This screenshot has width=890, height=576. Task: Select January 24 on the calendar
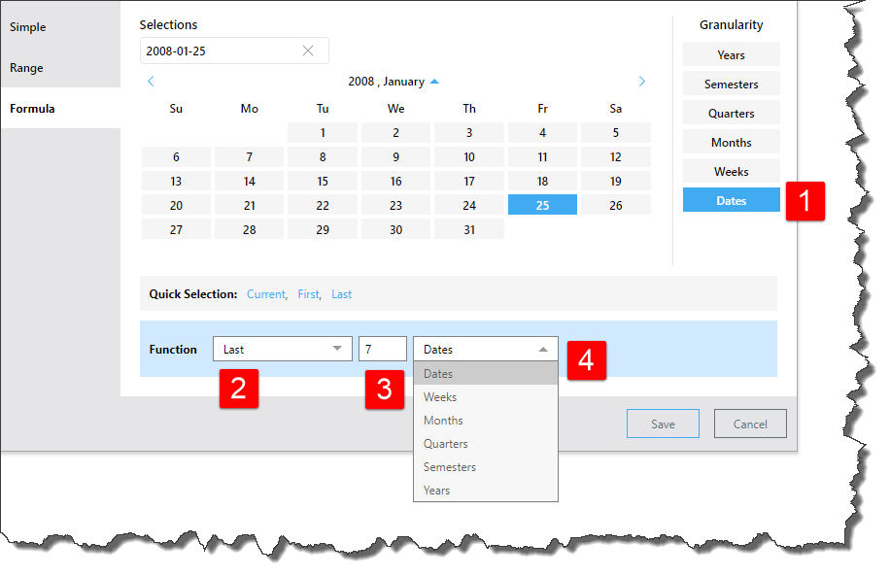(469, 205)
